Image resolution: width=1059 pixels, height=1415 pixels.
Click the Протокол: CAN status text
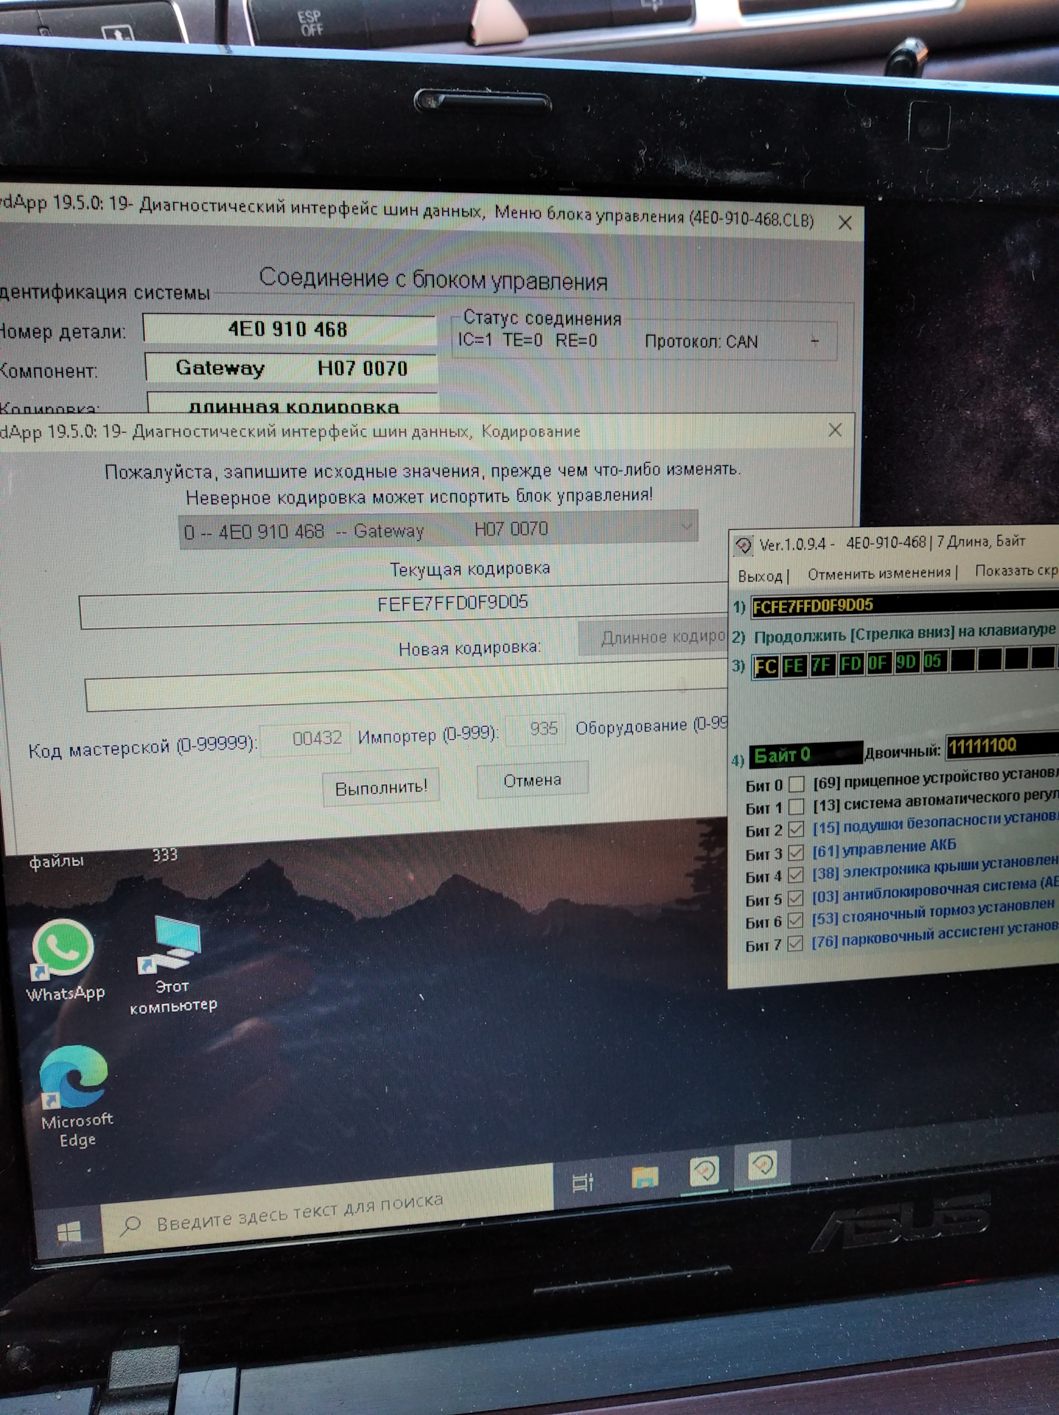click(701, 341)
